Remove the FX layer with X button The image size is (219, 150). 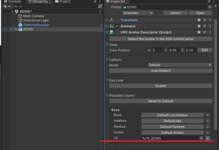(x=208, y=138)
